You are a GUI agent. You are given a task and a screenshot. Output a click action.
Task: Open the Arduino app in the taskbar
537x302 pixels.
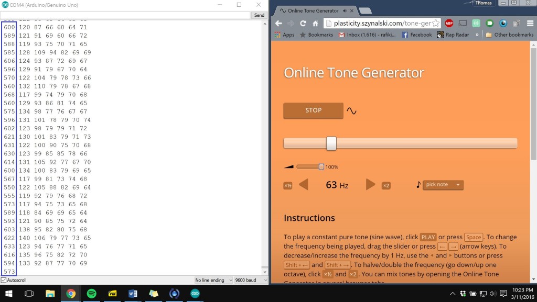pos(195,294)
